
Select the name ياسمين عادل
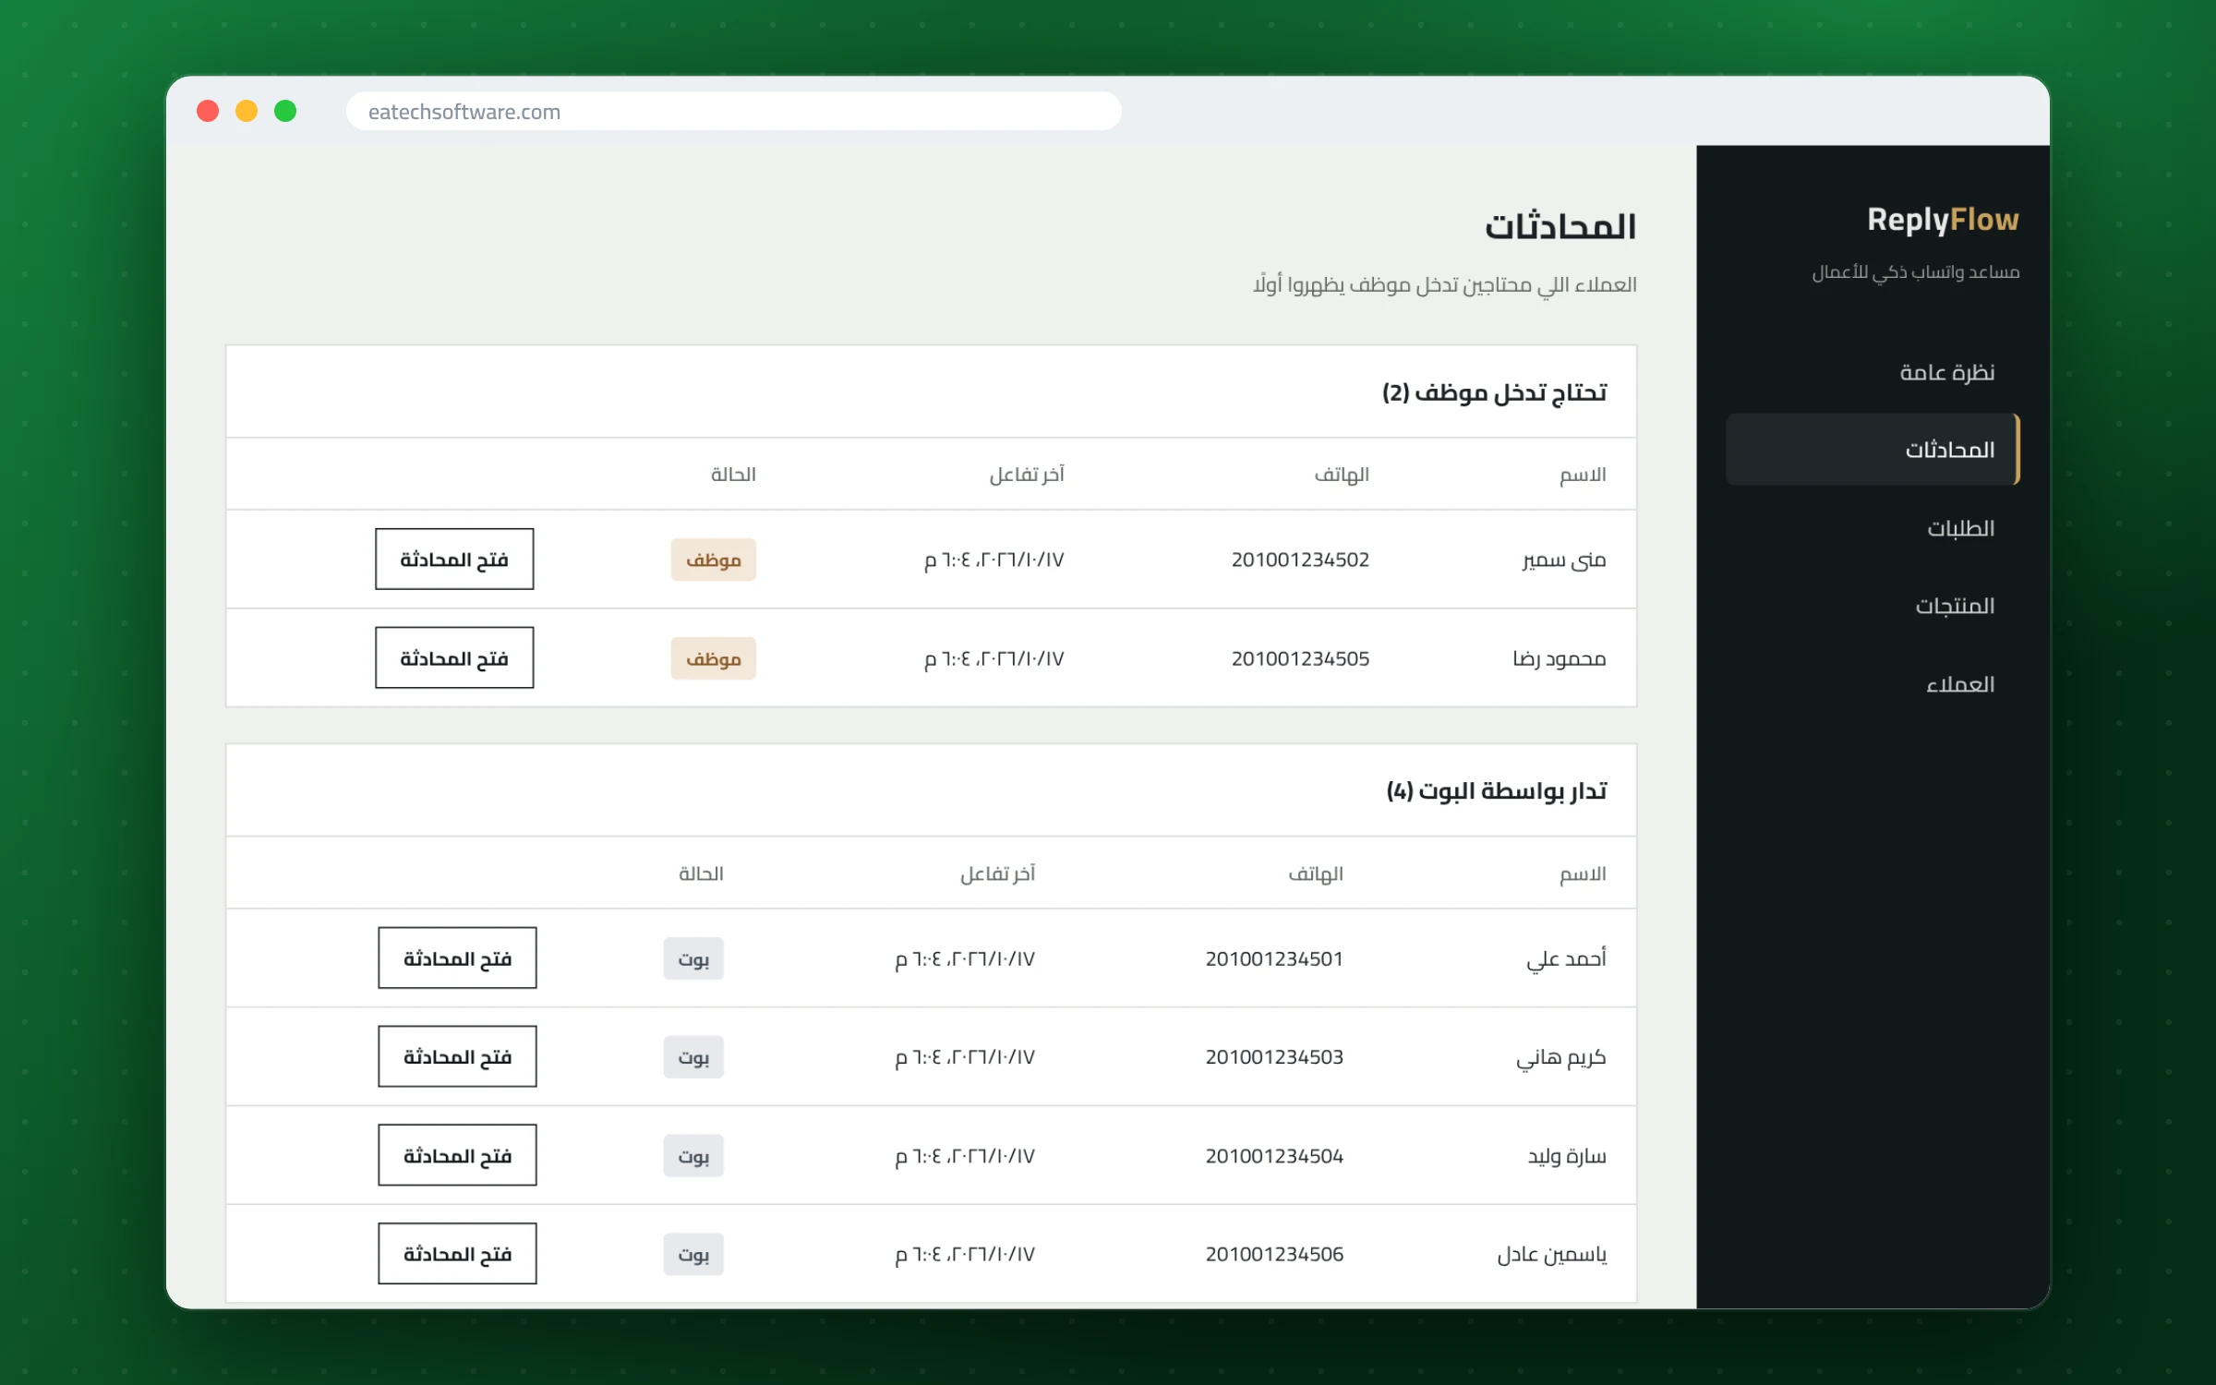pyautogui.click(x=1552, y=1255)
